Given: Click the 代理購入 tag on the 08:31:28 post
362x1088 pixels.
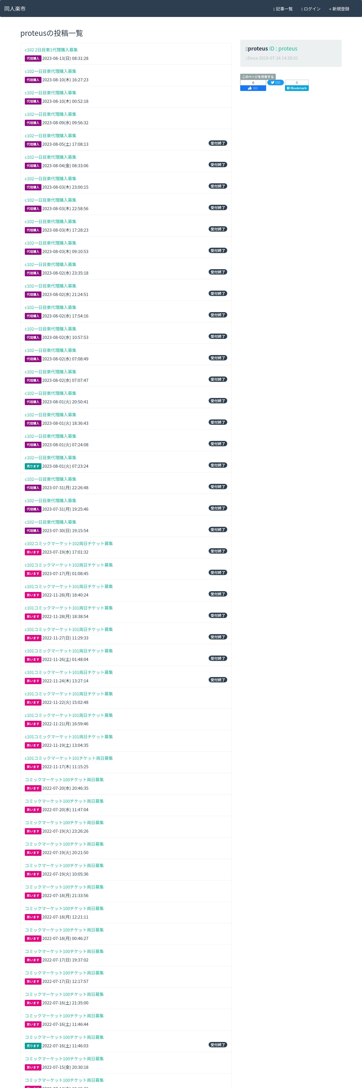Looking at the screenshot, I should pos(33,59).
